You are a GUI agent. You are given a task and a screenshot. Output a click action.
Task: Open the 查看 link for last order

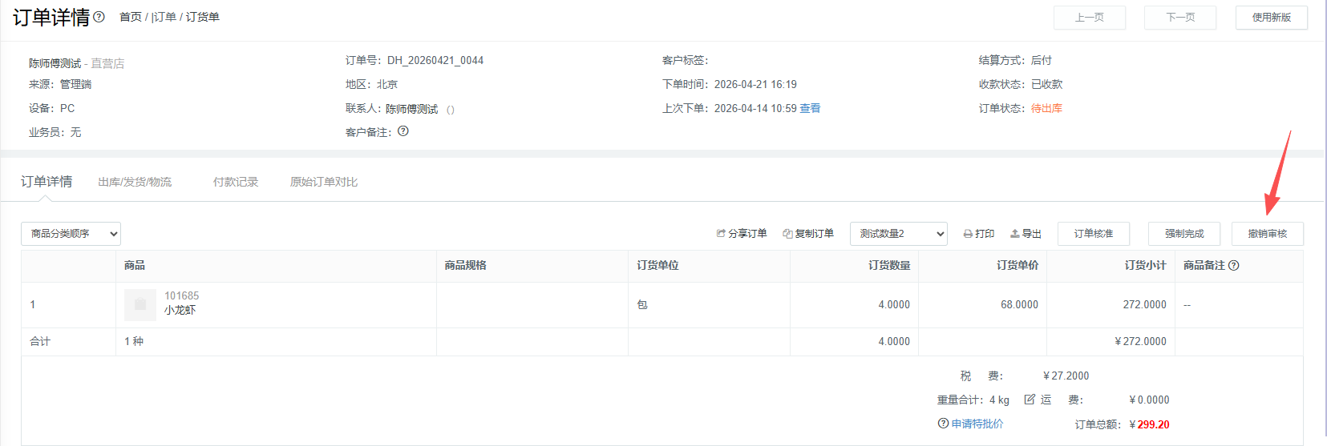click(810, 108)
